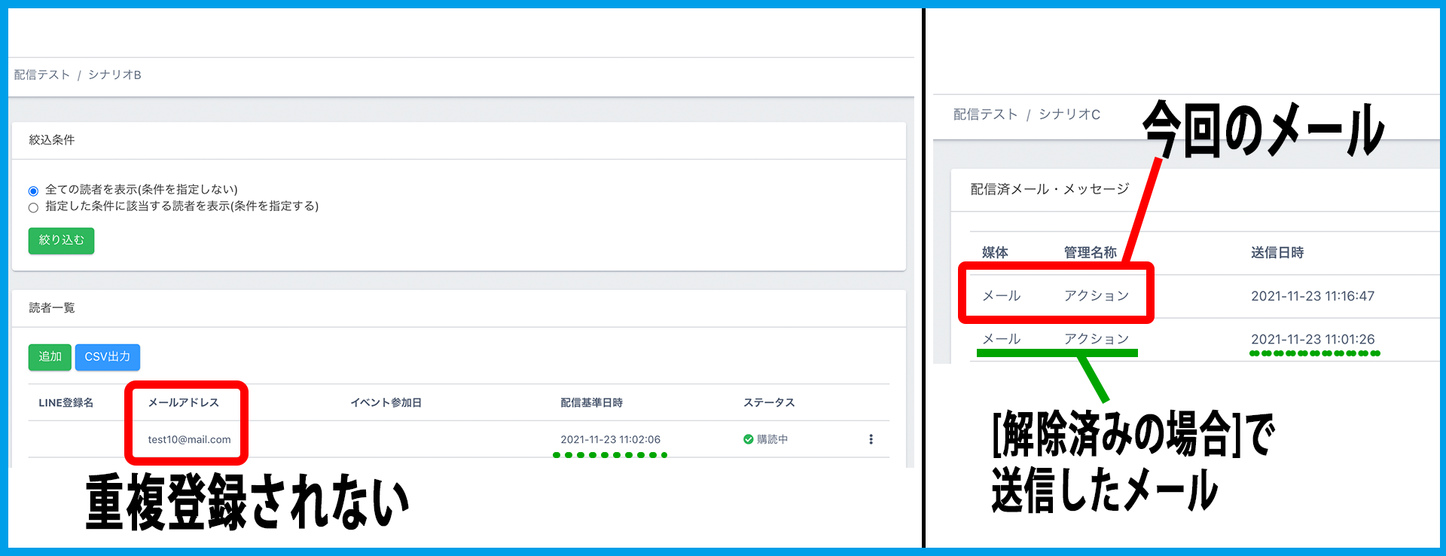This screenshot has width=1446, height=556.
Task: Click the 管理名称 column header
Action: coord(1090,253)
